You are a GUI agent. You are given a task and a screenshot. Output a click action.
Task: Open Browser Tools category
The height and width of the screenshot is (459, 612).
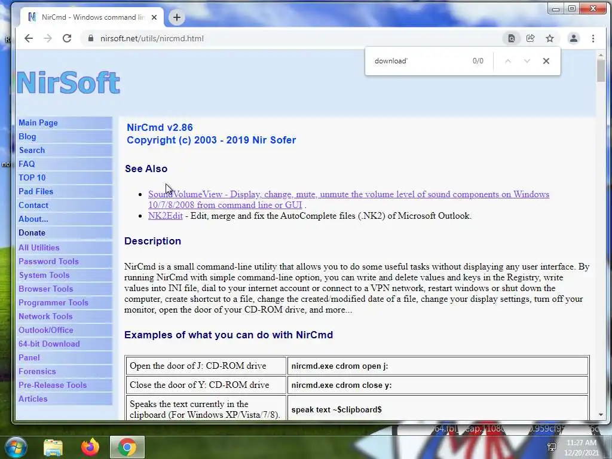tap(45, 289)
